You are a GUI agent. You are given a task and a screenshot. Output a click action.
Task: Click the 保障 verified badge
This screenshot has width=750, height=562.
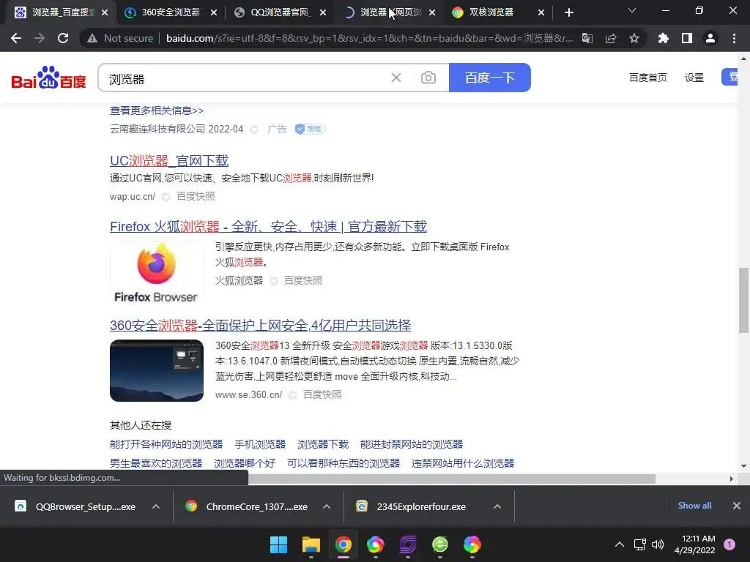[x=310, y=129]
